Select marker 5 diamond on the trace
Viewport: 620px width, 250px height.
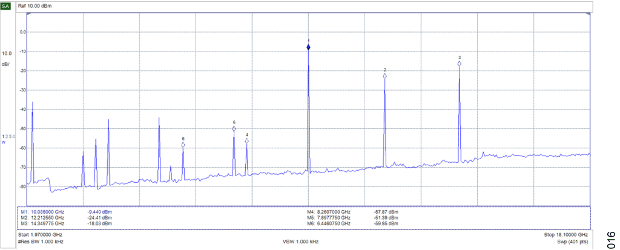234,128
